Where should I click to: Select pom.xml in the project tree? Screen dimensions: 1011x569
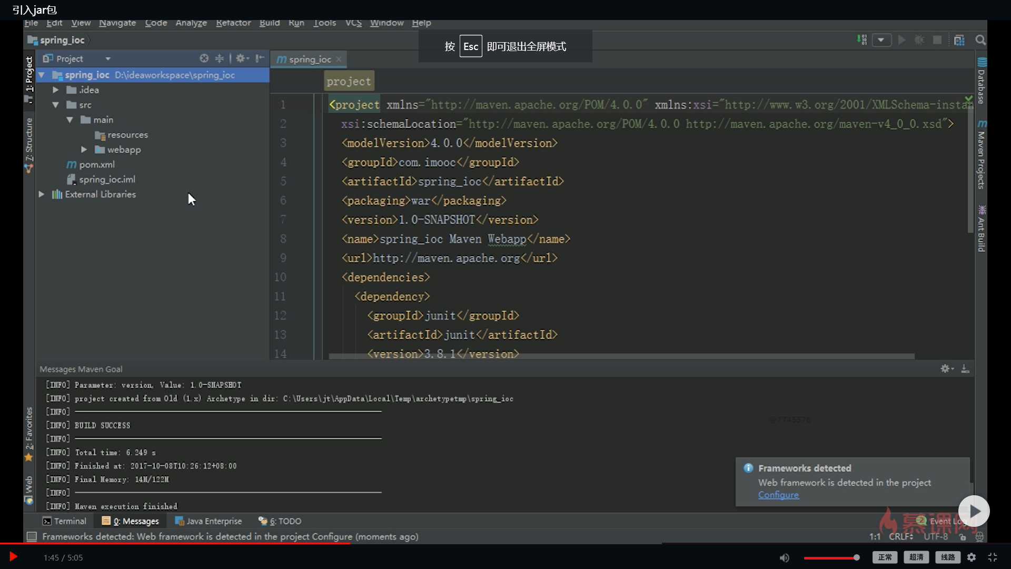(91, 164)
